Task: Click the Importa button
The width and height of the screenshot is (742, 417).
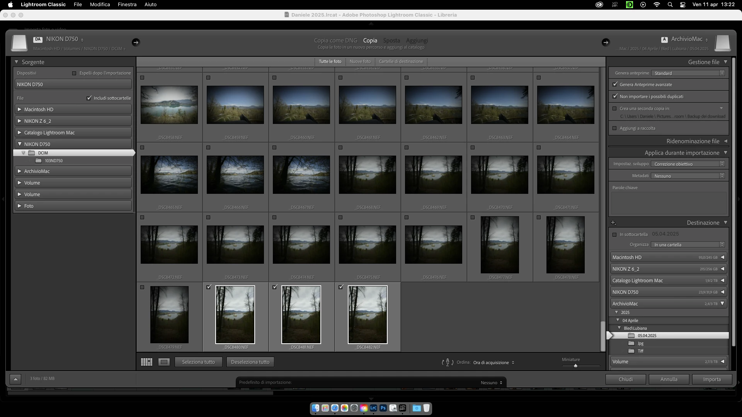Action: pyautogui.click(x=711, y=380)
